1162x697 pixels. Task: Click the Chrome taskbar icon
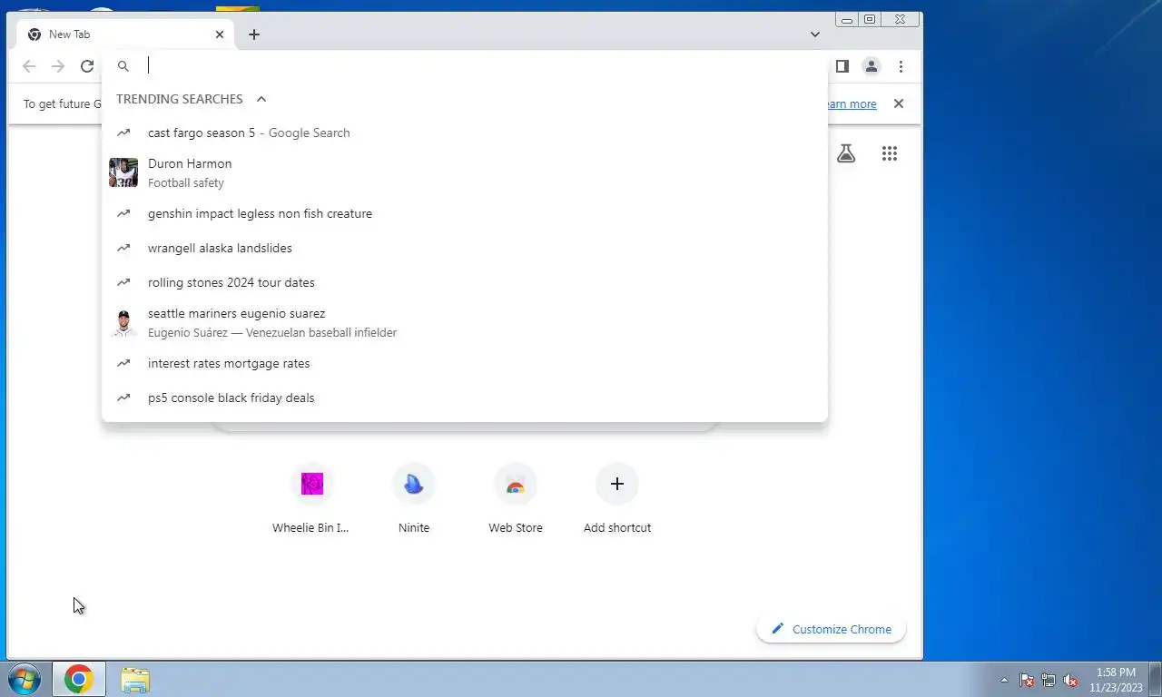click(79, 680)
